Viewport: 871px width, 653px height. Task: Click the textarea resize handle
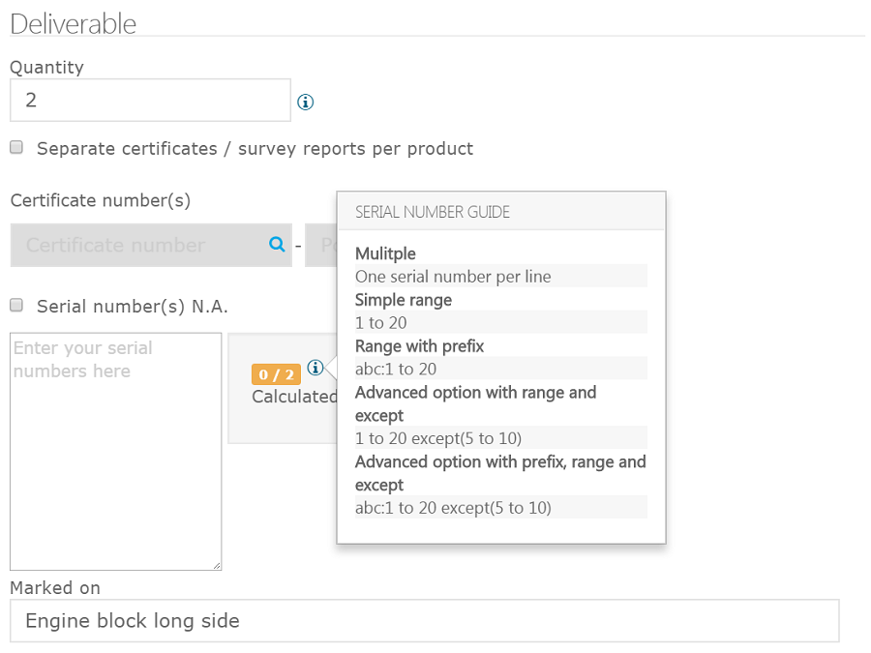pos(218,566)
